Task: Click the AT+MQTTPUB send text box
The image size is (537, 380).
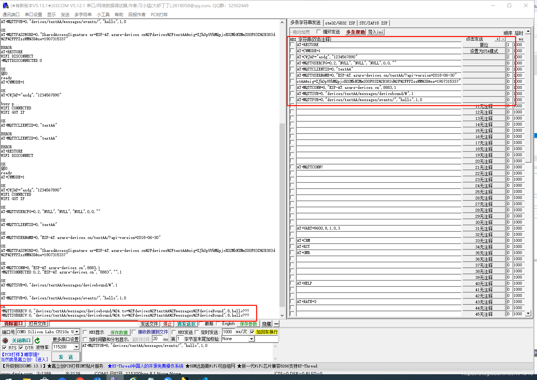Action: (x=178, y=352)
